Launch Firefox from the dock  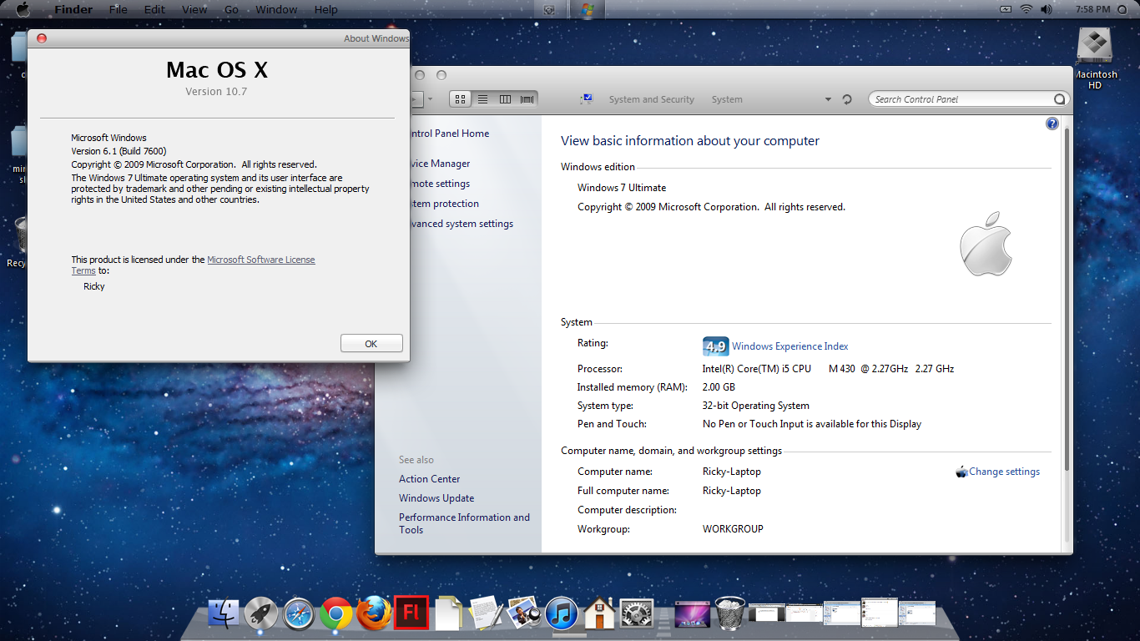click(374, 613)
